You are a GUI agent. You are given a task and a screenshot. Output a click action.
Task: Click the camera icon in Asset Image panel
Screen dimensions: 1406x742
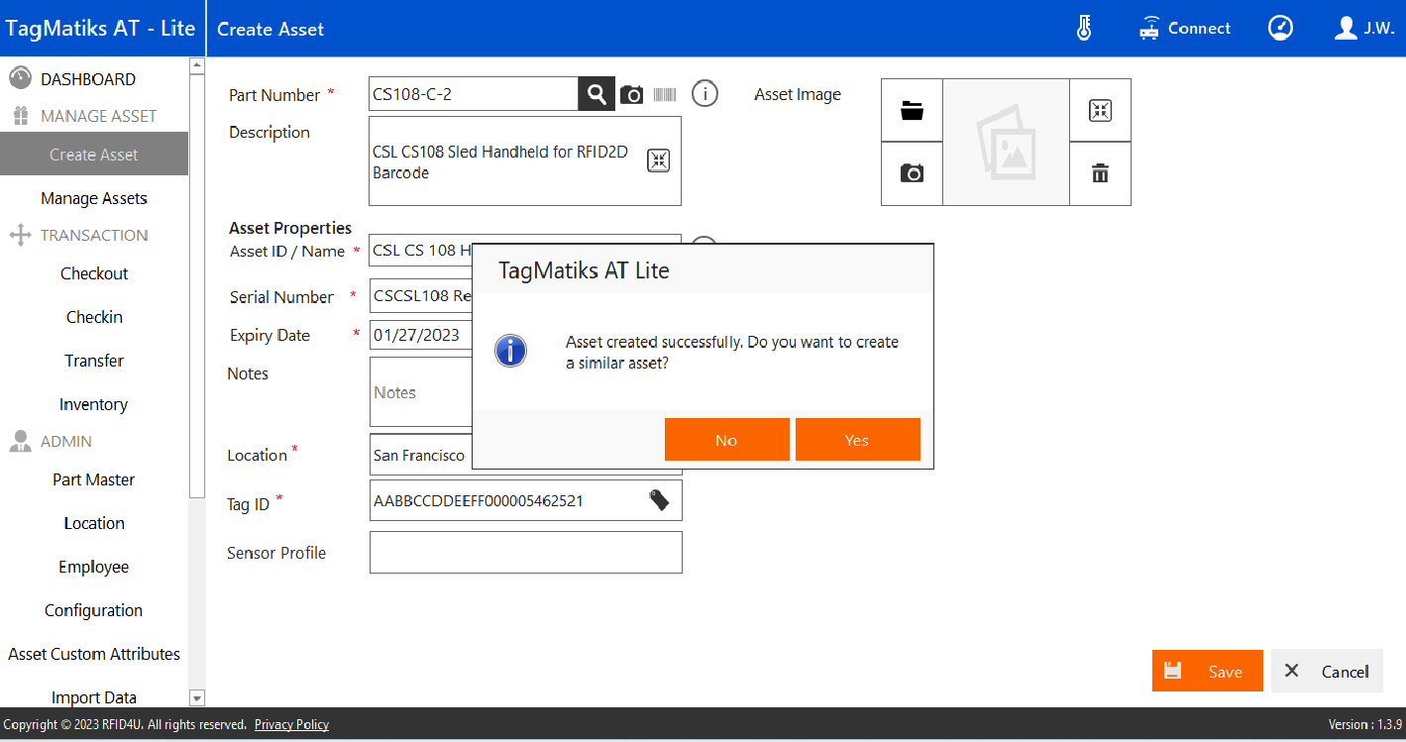(912, 173)
